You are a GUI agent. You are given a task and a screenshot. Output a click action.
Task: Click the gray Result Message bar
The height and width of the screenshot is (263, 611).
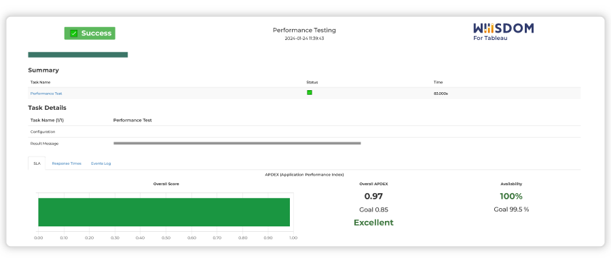237,143
